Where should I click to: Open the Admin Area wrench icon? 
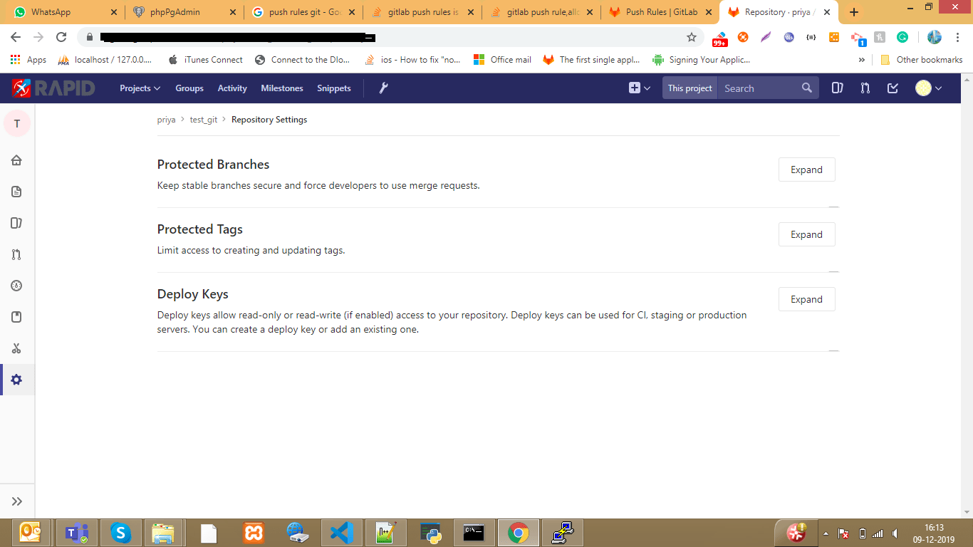[x=383, y=88]
